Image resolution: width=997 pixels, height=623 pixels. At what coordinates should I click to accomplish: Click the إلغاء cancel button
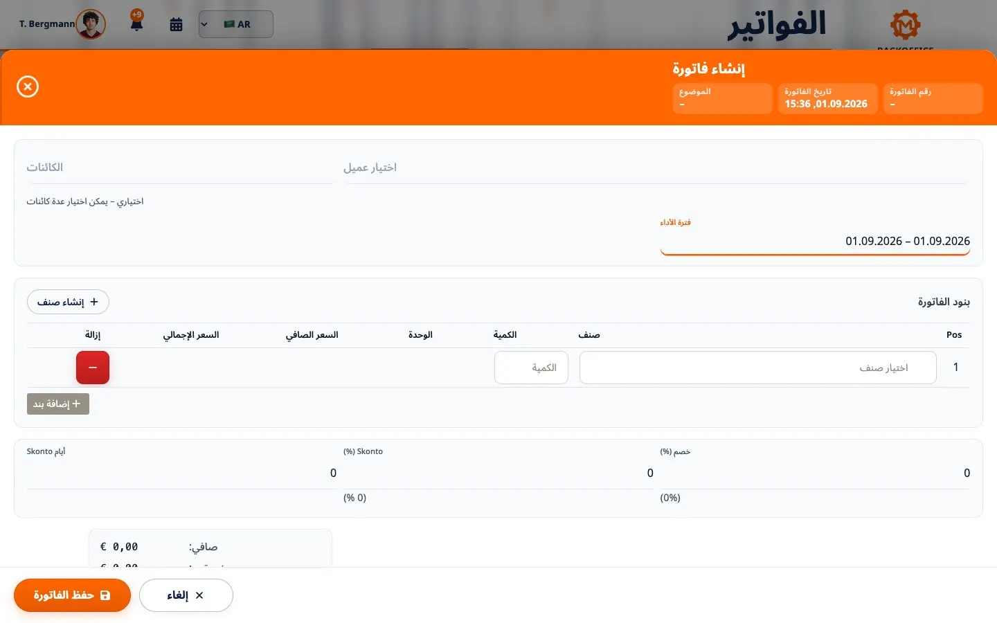coord(186,595)
